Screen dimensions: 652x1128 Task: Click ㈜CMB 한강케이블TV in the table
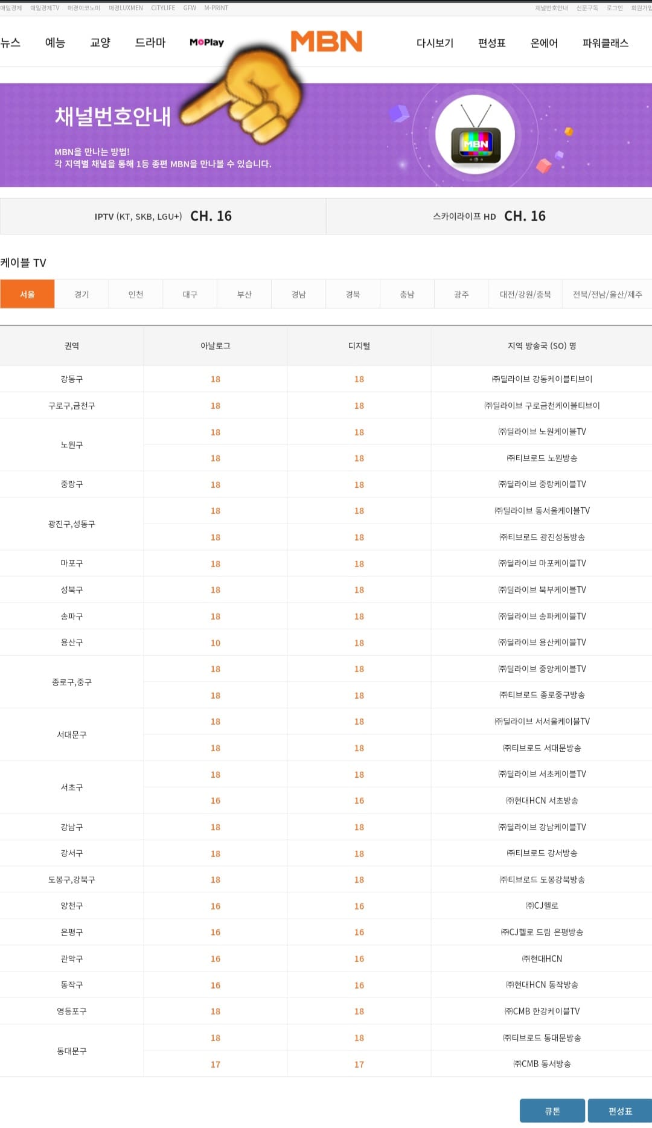(x=542, y=1011)
